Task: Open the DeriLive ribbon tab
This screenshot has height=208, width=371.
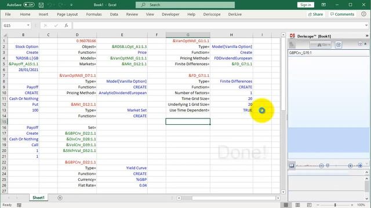Action: tap(235, 14)
